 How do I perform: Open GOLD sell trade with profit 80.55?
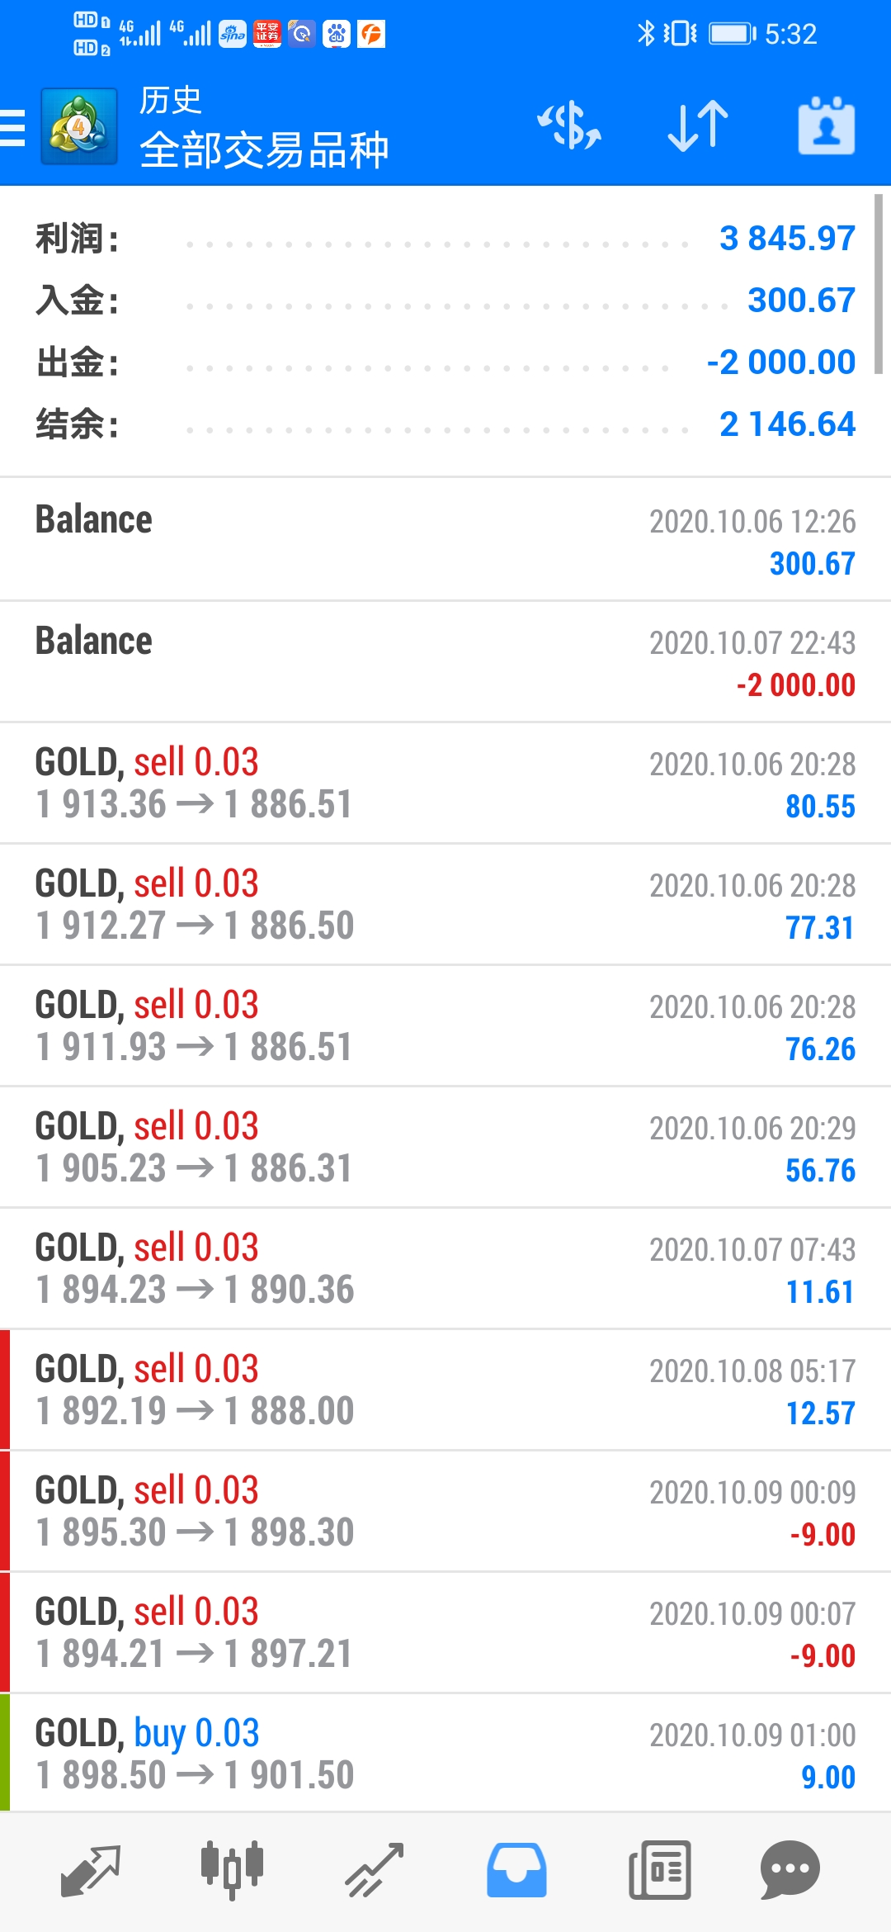(445, 783)
